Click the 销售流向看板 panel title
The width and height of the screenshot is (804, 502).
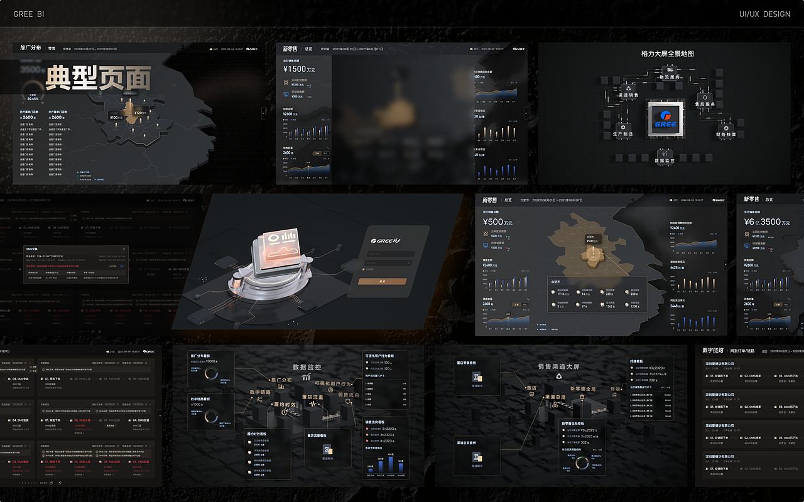coord(375,422)
